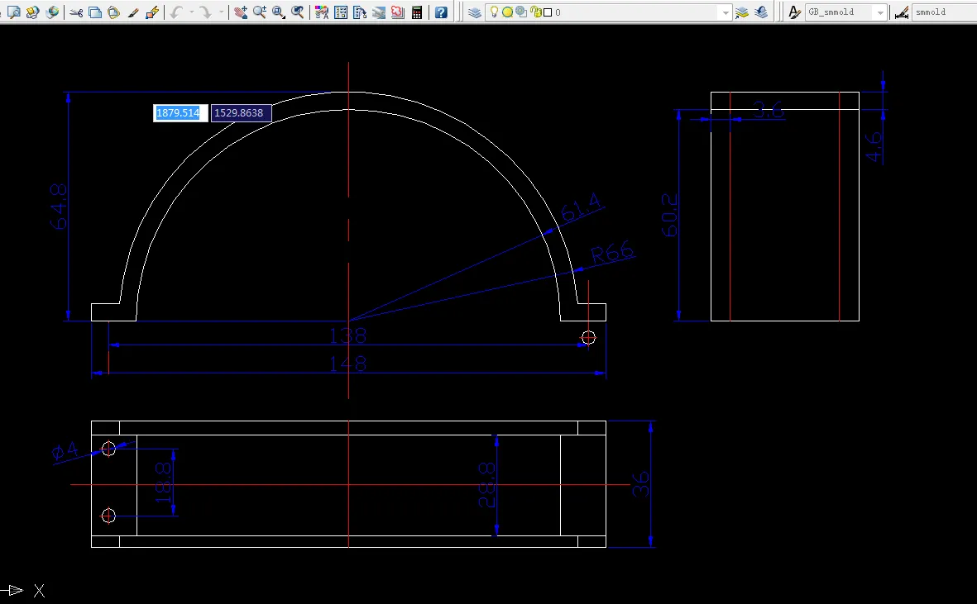The image size is (977, 604).
Task: Click the Publish toolbar icon
Action: [x=32, y=12]
